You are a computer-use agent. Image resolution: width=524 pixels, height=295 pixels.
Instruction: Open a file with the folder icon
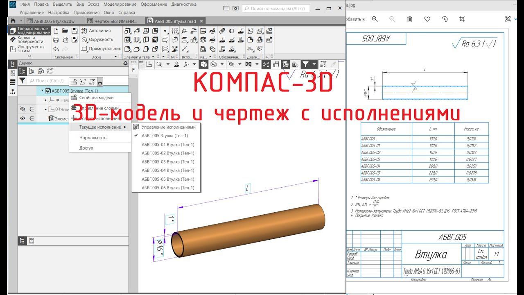pyautogui.click(x=65, y=31)
